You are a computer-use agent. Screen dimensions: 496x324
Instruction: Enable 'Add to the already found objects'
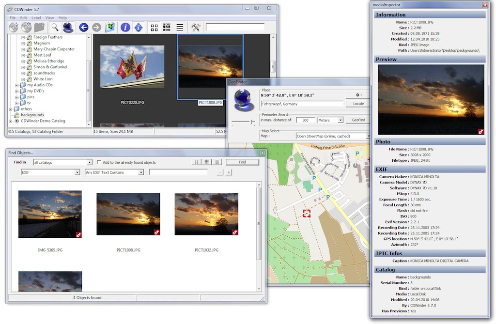99,162
